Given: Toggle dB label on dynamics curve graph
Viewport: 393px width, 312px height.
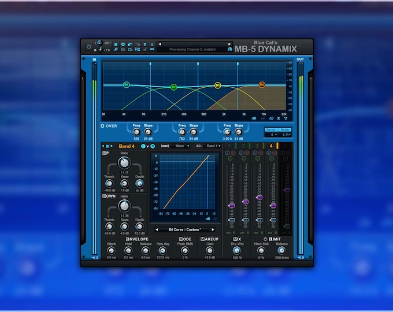Looking at the screenshot, I should pos(208,219).
